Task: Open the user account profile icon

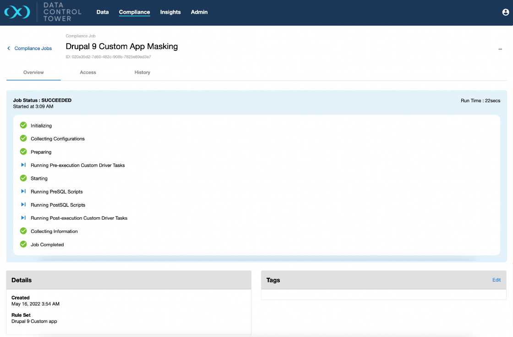Action: [506, 12]
